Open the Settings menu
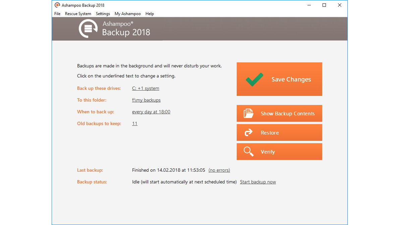Screen dimensions: 400x225 [103, 14]
